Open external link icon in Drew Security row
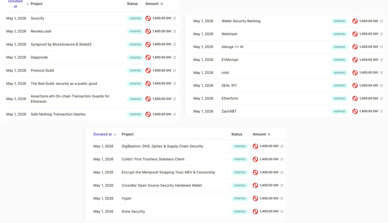The height and width of the screenshot is (223, 388). (x=282, y=211)
